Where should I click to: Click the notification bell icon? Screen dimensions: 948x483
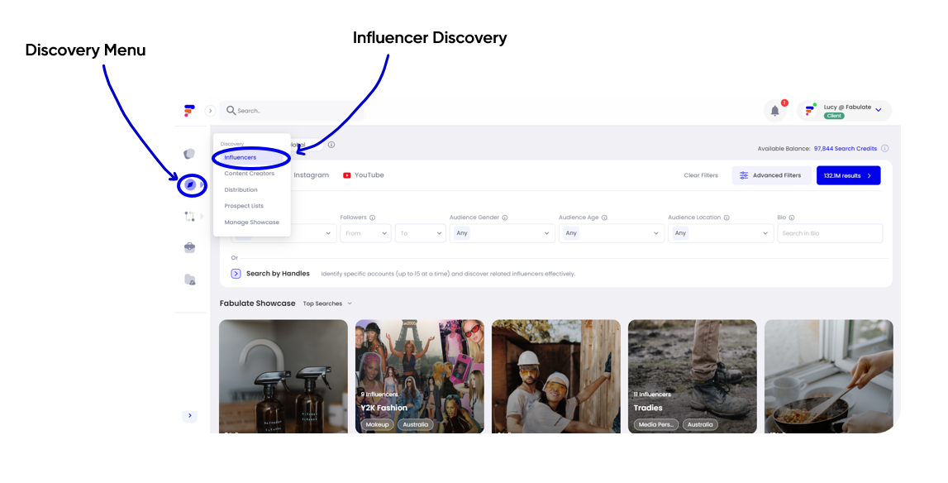pyautogui.click(x=774, y=111)
